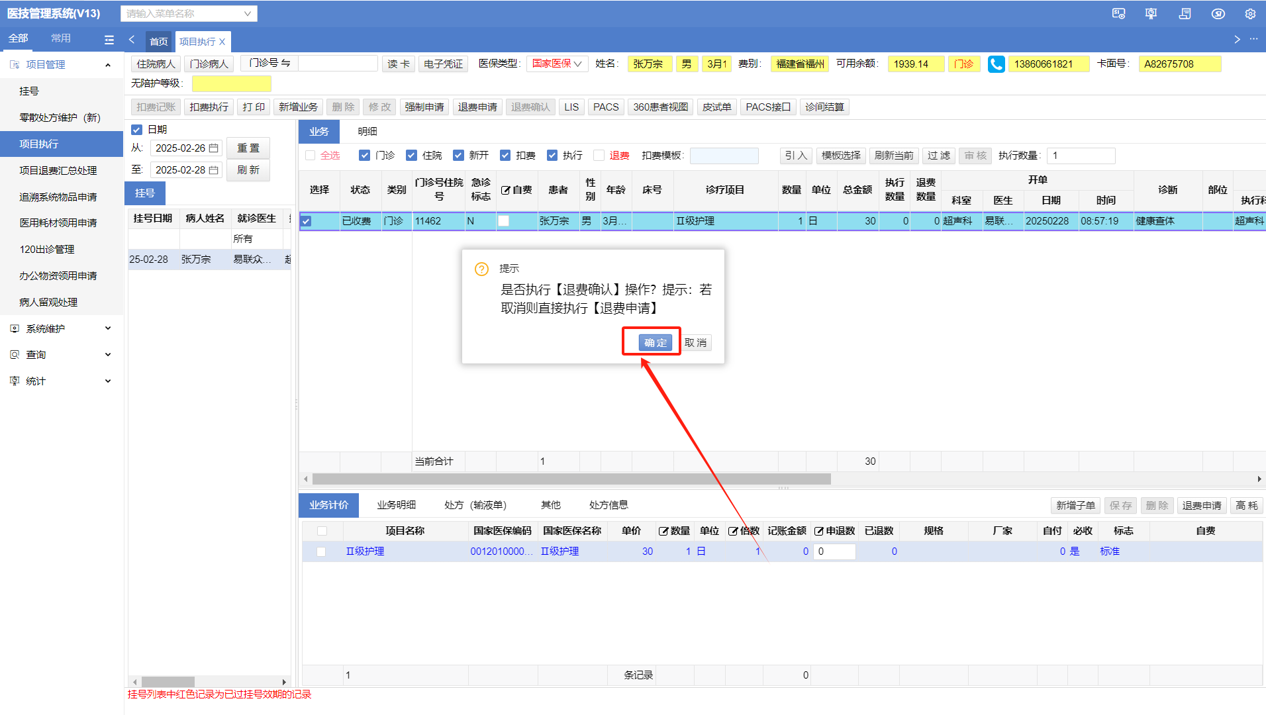Click the 无陪护等级 yellow field
The image size is (1266, 715).
[232, 84]
